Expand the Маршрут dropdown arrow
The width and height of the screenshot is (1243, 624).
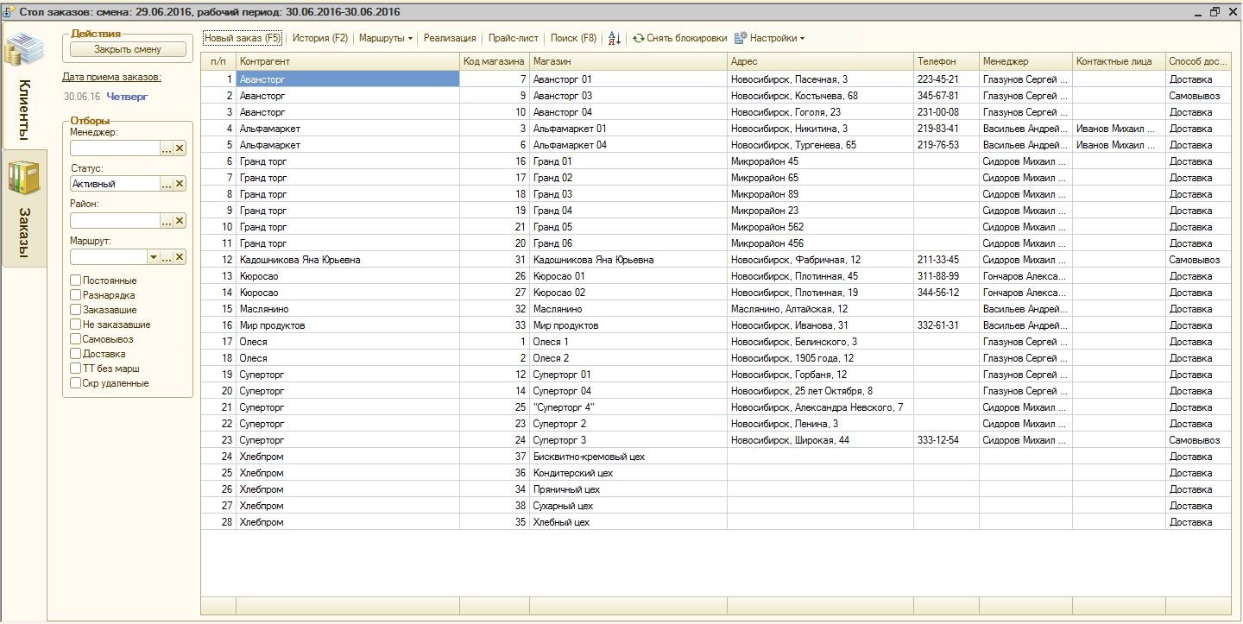[154, 257]
